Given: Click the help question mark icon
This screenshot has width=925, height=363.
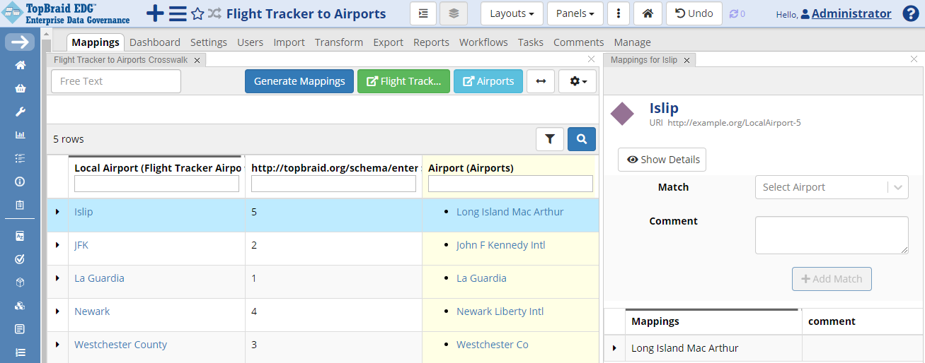Looking at the screenshot, I should pos(911,13).
